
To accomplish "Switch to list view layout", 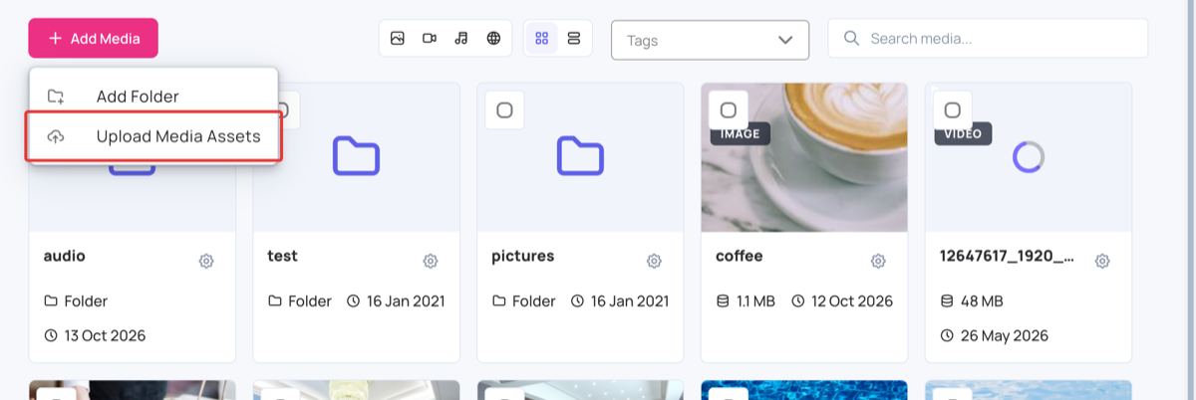I will (574, 38).
